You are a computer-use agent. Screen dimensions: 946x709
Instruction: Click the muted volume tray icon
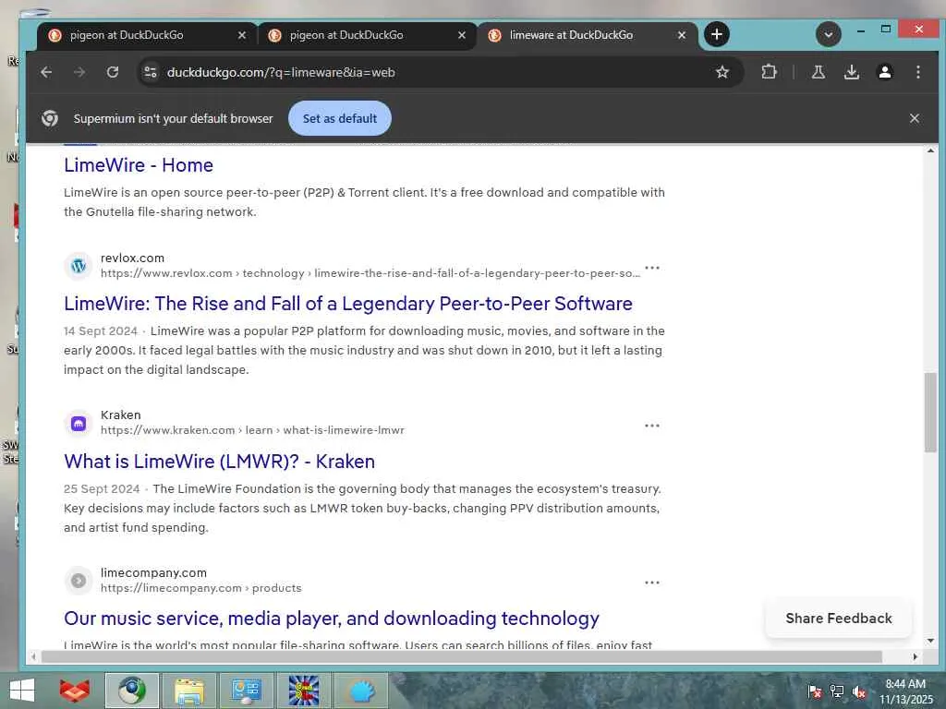[x=859, y=691]
